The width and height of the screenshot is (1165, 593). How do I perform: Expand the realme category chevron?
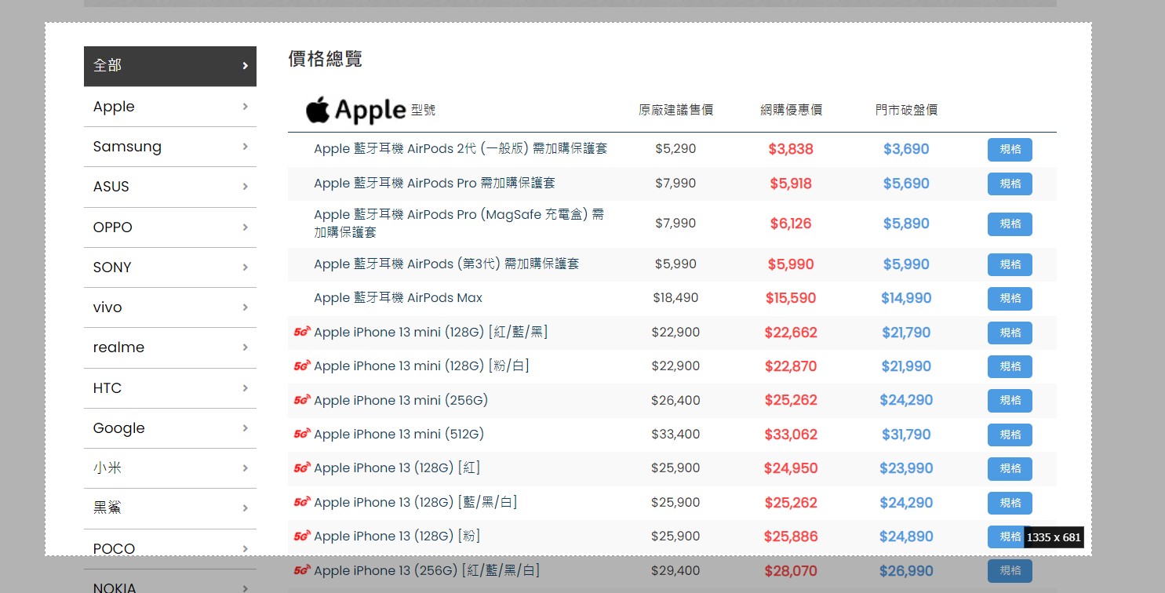(x=246, y=347)
